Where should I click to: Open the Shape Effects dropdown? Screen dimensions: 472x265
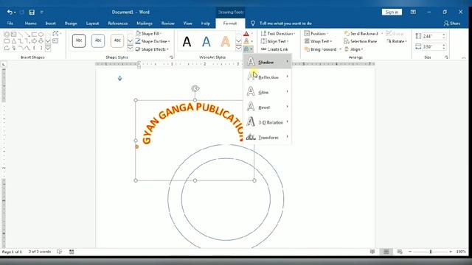pyautogui.click(x=153, y=49)
